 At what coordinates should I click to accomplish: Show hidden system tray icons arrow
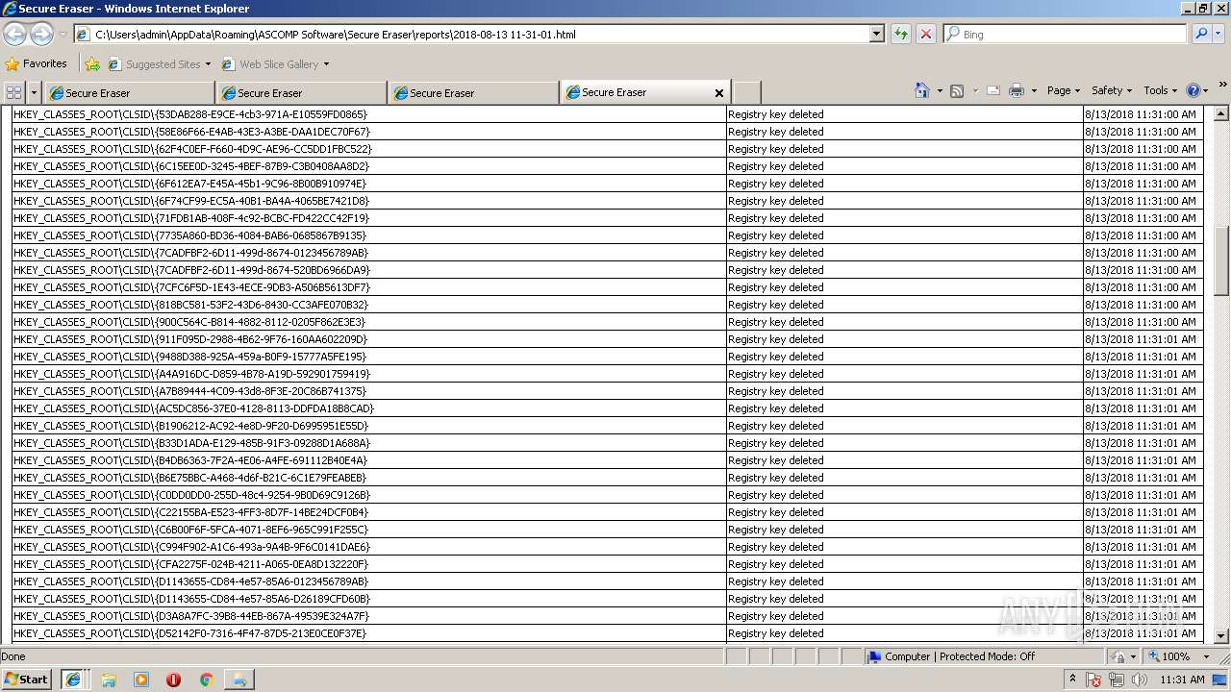coord(1072,680)
